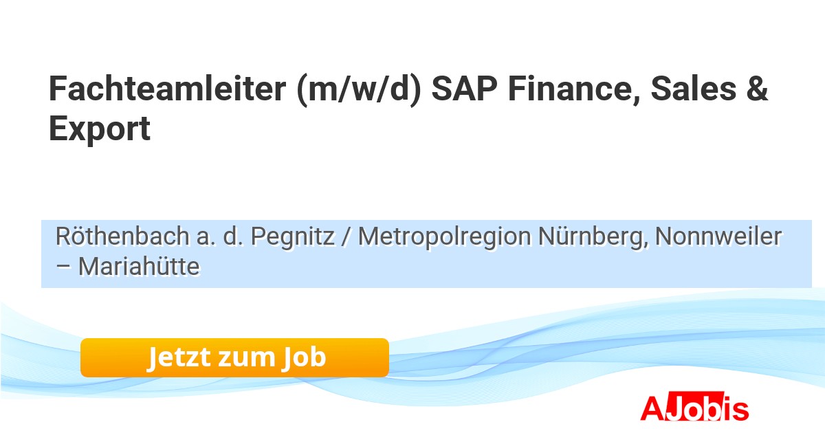Click empty light-blue area right of "Mariahütte"

coord(481,268)
